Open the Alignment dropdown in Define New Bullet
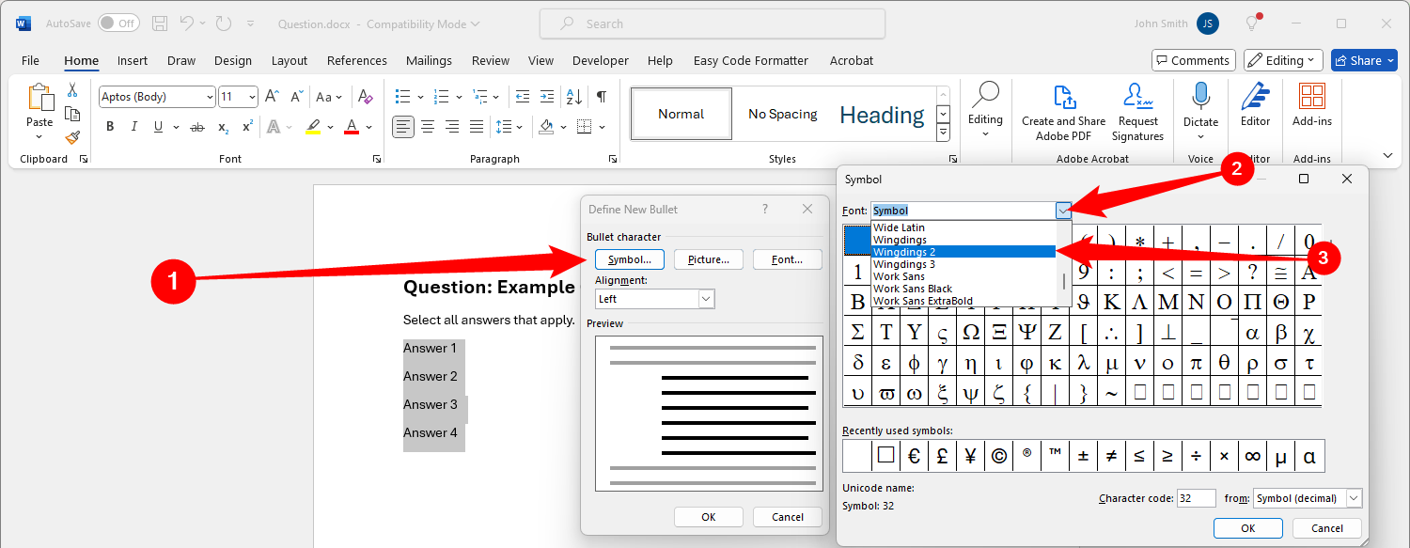This screenshot has width=1410, height=548. tap(704, 298)
